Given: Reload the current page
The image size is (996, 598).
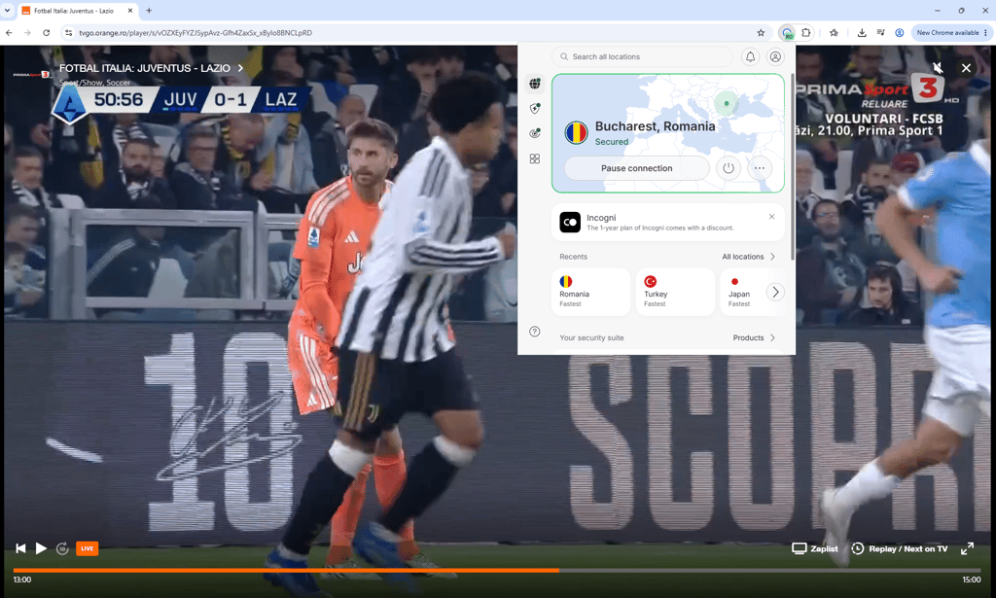Looking at the screenshot, I should click(47, 33).
